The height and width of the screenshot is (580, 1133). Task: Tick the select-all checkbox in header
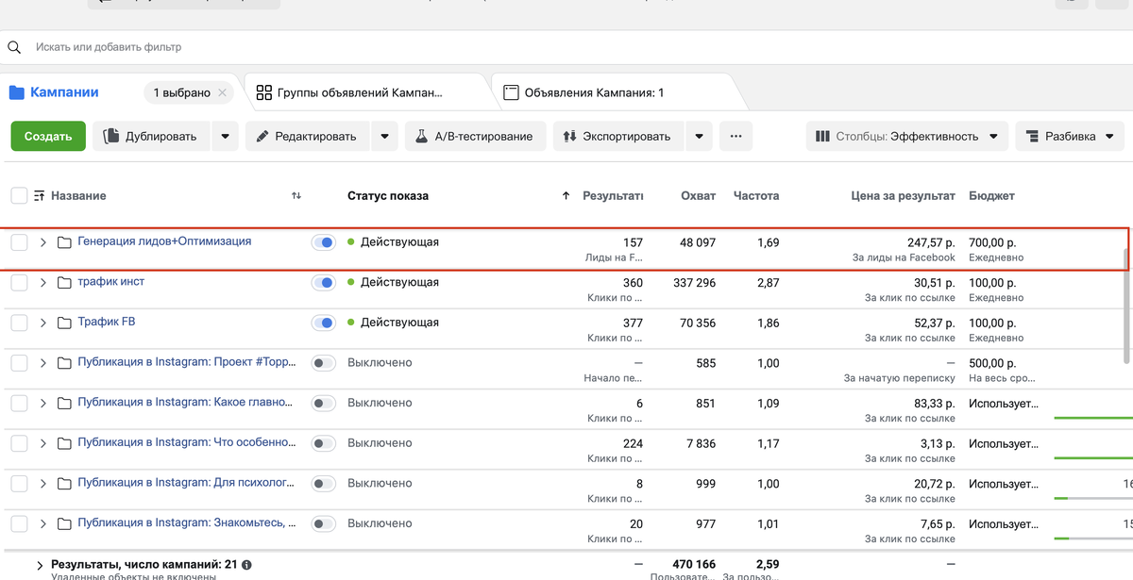19,196
